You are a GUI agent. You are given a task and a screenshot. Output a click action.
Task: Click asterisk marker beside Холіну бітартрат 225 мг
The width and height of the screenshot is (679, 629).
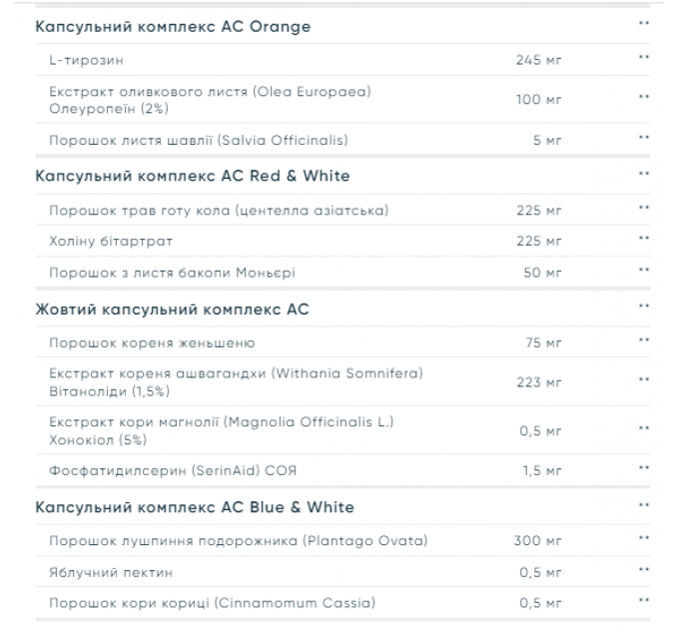644,238
